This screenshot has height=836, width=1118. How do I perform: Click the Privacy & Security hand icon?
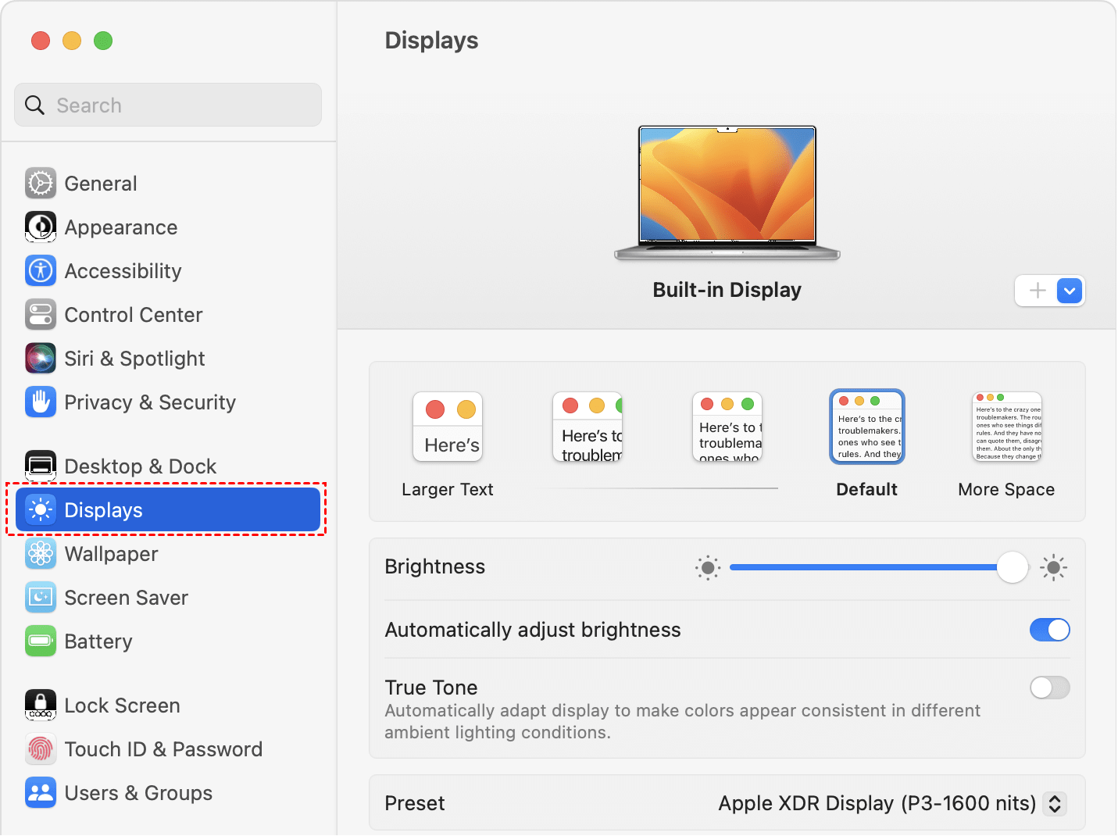click(41, 402)
